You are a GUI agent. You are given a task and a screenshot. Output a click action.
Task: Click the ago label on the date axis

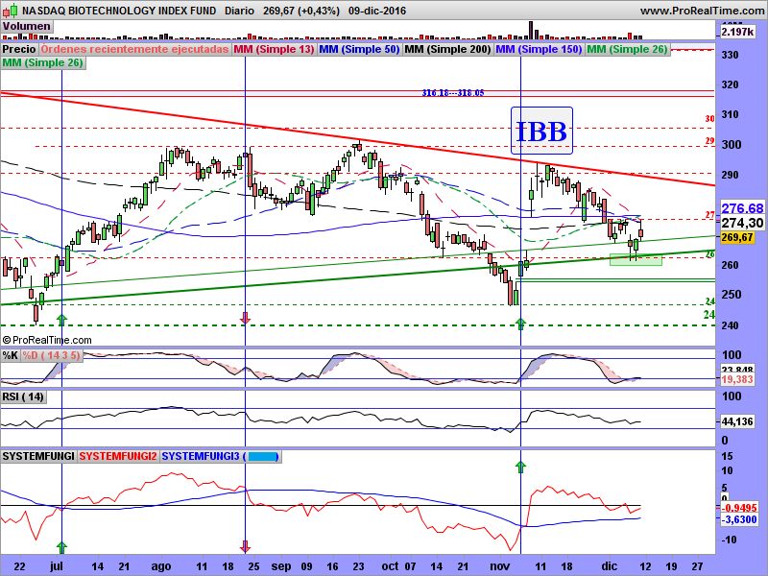click(x=161, y=566)
